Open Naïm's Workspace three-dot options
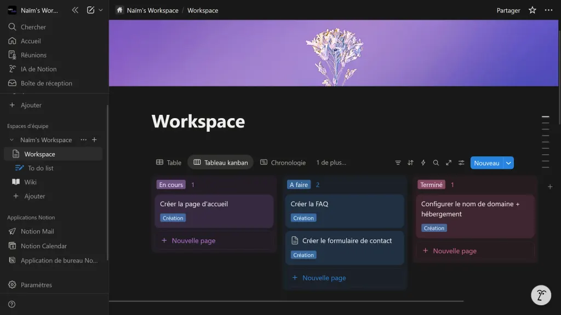 [x=83, y=139]
